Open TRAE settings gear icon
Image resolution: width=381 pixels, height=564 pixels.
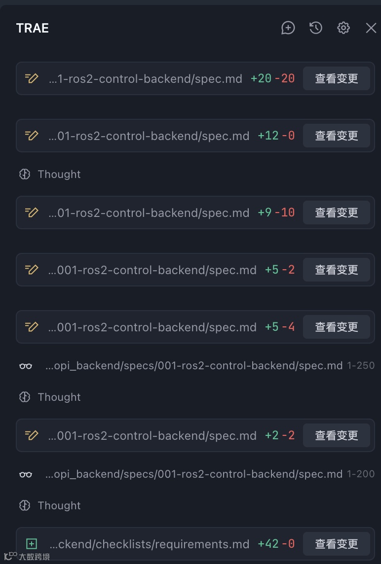click(343, 28)
